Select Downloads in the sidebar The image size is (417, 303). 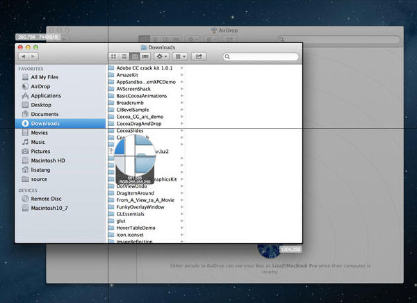(x=60, y=124)
